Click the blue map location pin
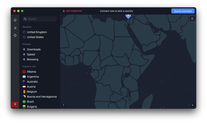This screenshot has width=207, height=123. (x=128, y=16)
